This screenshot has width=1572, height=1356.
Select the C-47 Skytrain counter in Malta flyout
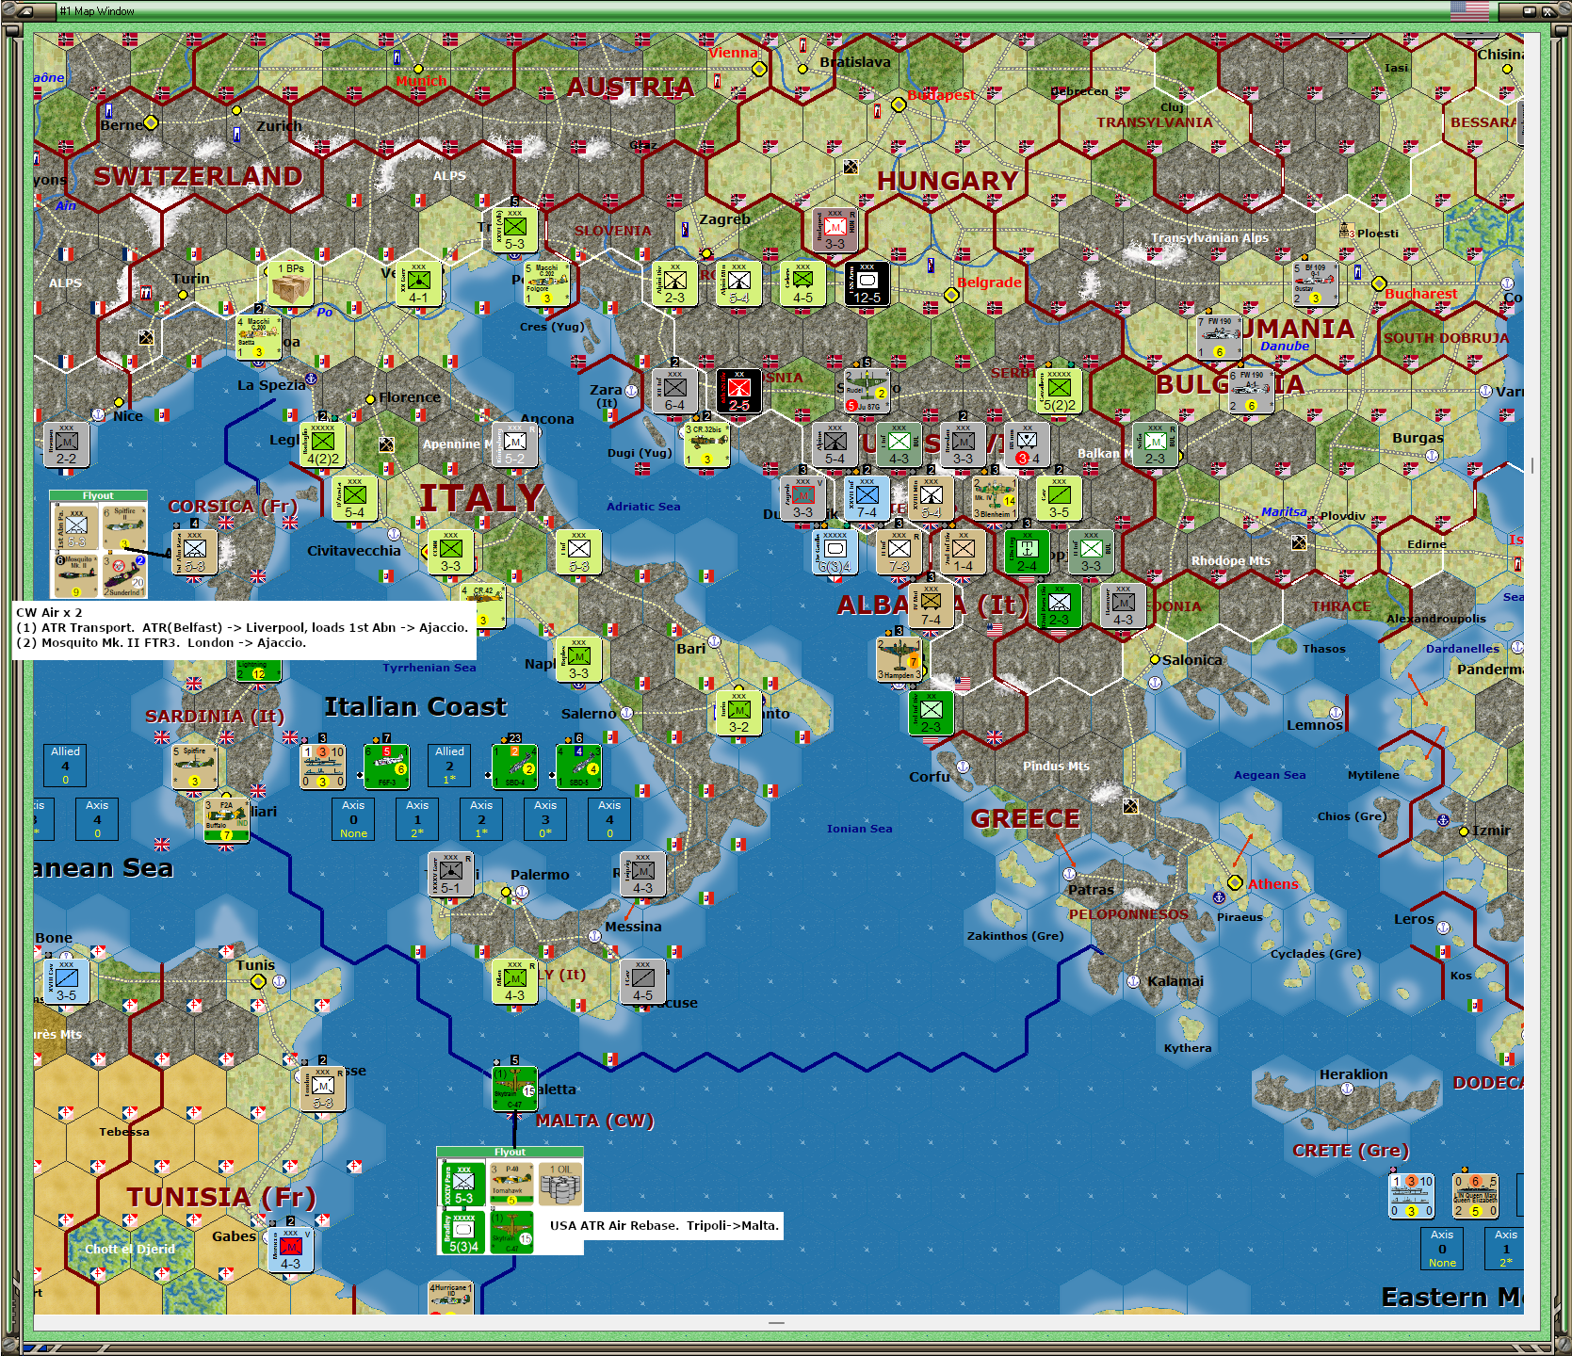click(511, 1232)
